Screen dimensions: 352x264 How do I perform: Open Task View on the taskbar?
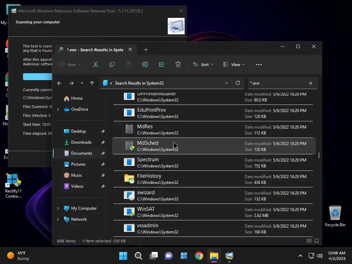pyautogui.click(x=154, y=256)
